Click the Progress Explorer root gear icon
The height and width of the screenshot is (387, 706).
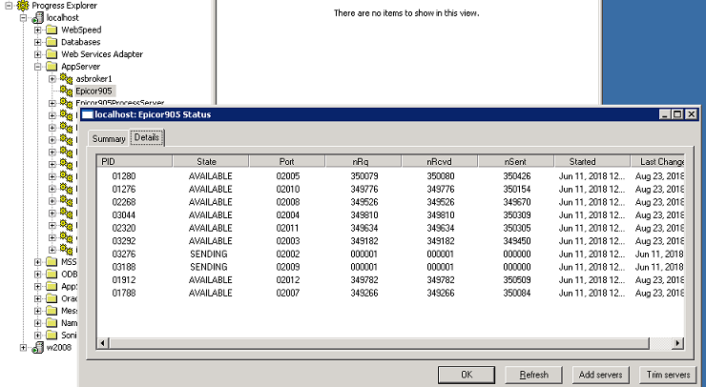point(23,6)
